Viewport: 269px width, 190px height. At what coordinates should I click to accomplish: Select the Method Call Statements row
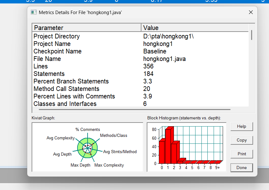140,89
